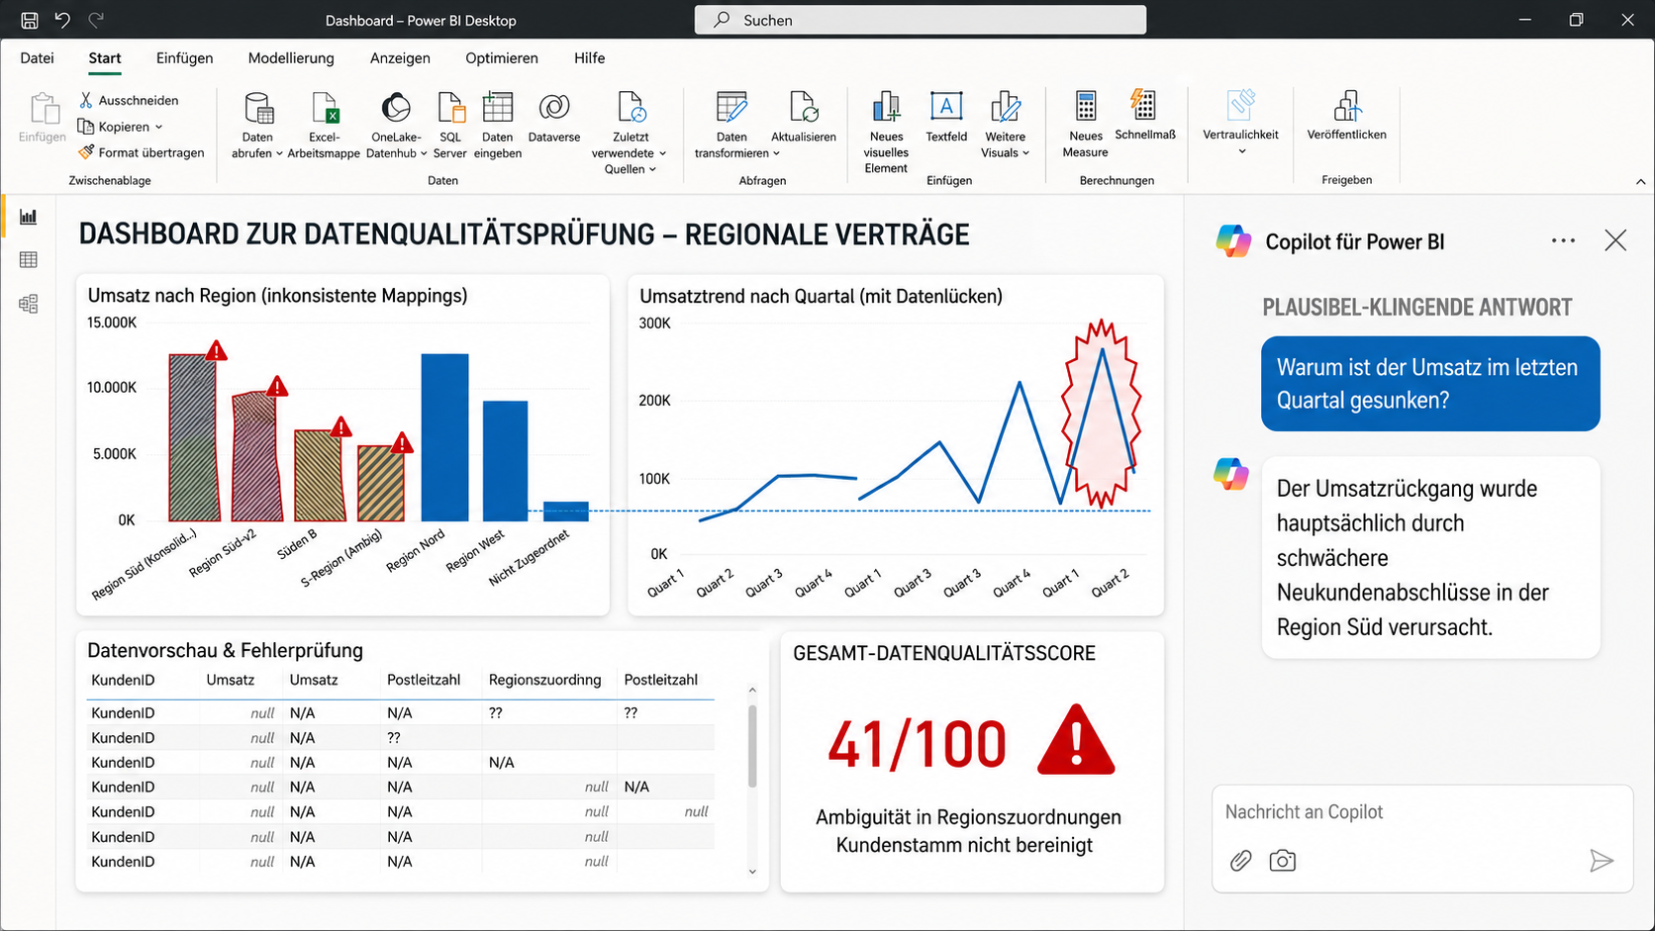Click the Nachricht an Copilot input field

[1421, 812]
